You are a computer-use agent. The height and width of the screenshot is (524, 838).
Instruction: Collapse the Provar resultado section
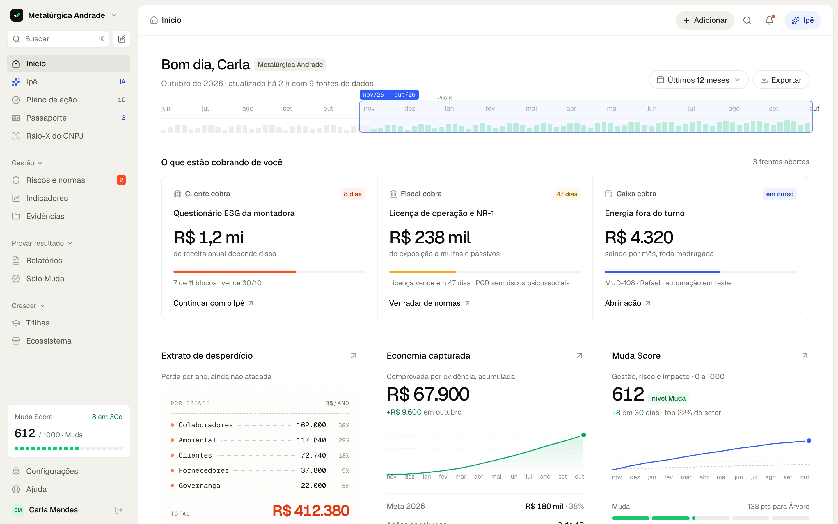42,243
